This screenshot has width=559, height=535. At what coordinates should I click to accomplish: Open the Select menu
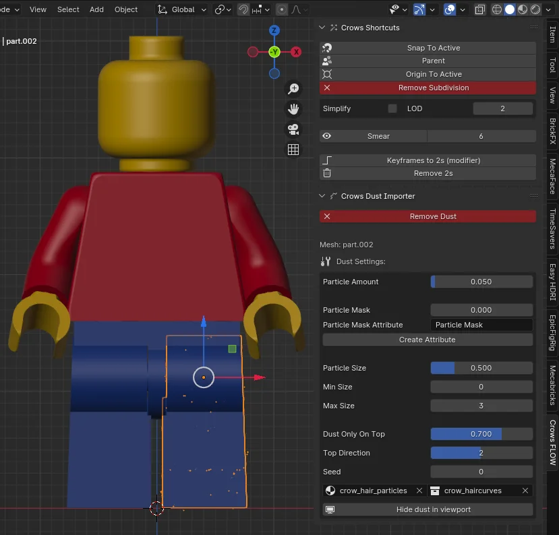coord(68,9)
